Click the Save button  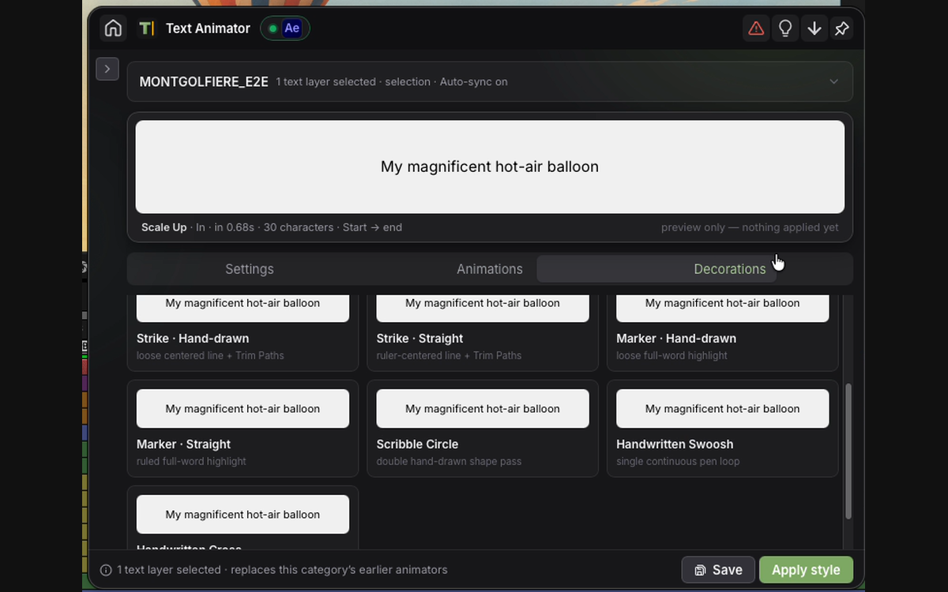pyautogui.click(x=718, y=570)
